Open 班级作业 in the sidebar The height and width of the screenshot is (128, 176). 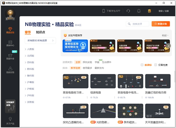(10, 56)
